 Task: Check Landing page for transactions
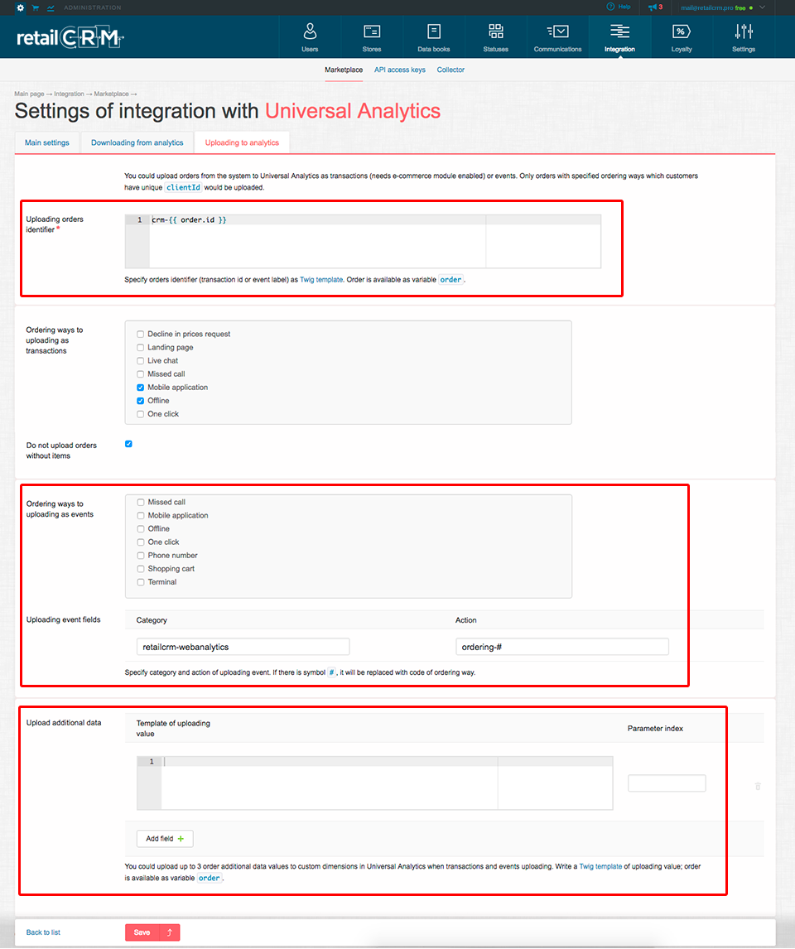pos(140,348)
